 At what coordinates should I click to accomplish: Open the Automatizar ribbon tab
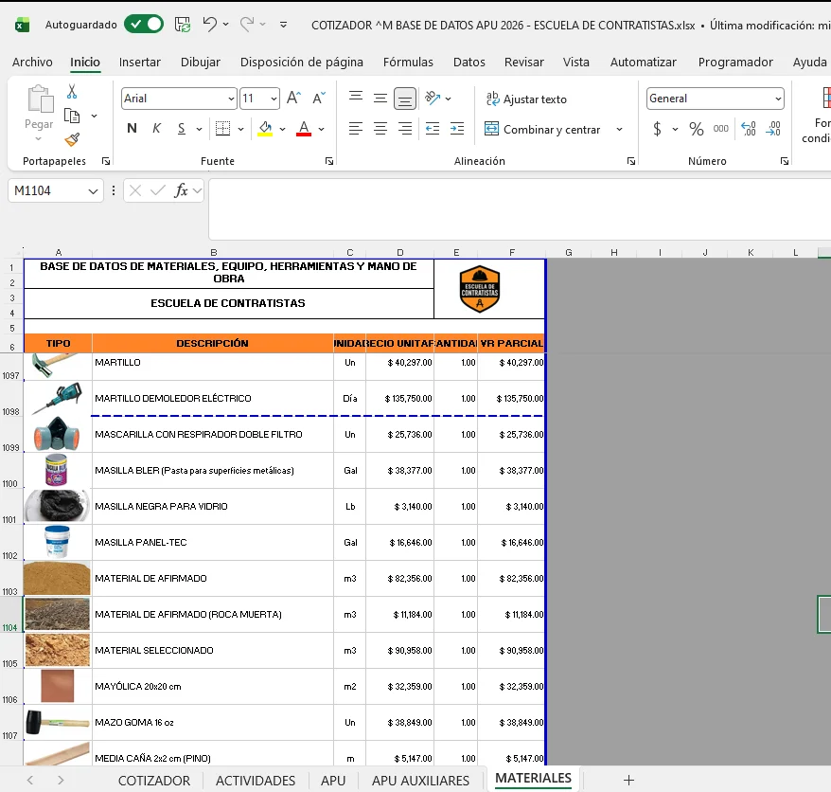click(x=643, y=63)
